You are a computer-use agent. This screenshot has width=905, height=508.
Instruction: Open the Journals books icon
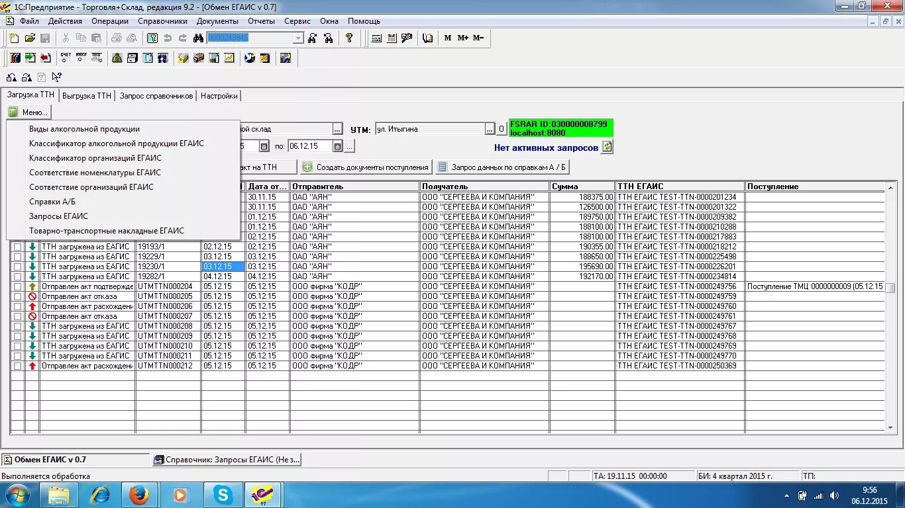pyautogui.click(x=14, y=58)
